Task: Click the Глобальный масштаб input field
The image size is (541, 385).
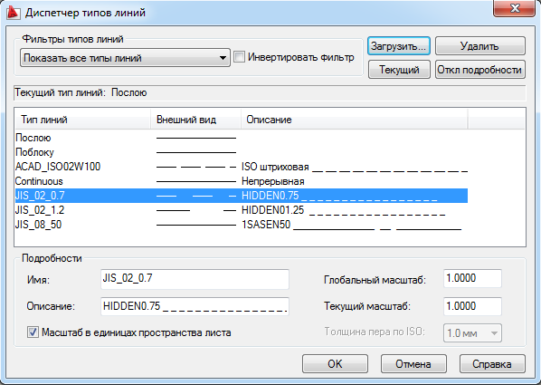Action: pos(472,278)
